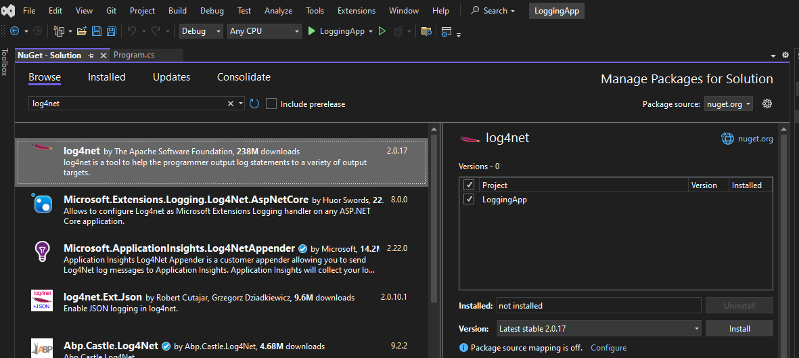The height and width of the screenshot is (358, 799).
Task: Click the Install button
Action: click(739, 329)
